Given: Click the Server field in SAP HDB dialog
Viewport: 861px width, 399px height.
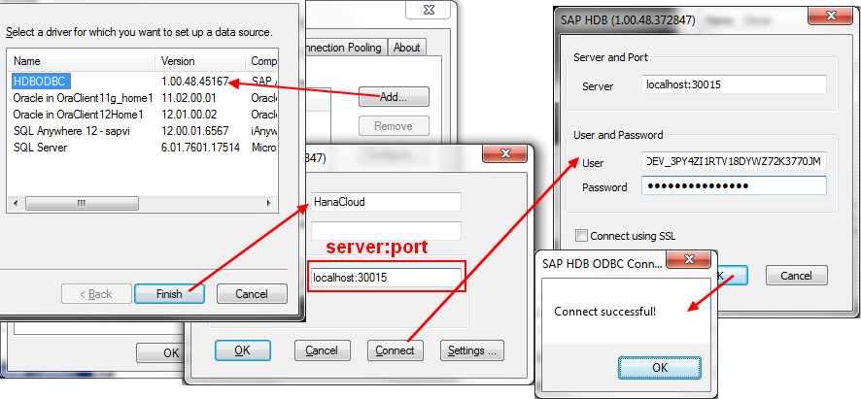Looking at the screenshot, I should [733, 85].
